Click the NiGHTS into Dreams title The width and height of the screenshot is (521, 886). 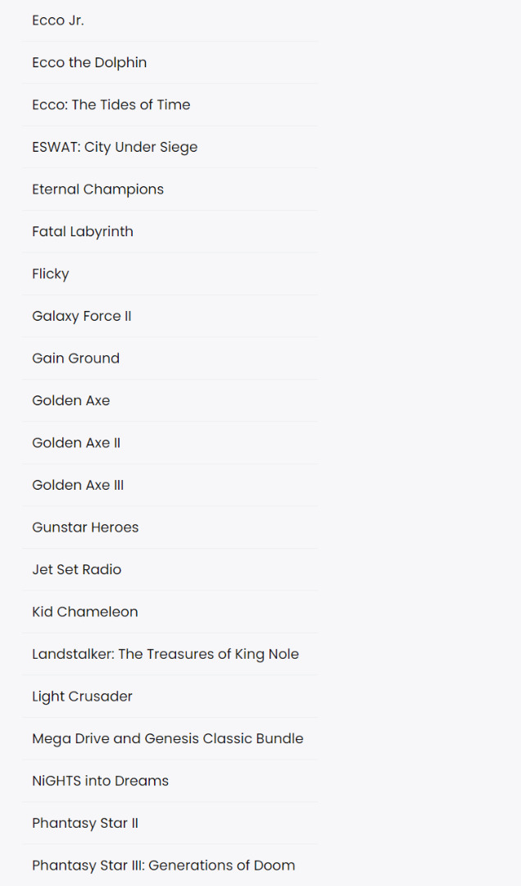click(100, 781)
